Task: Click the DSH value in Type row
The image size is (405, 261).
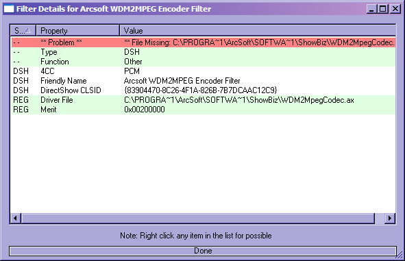Action: click(x=132, y=52)
